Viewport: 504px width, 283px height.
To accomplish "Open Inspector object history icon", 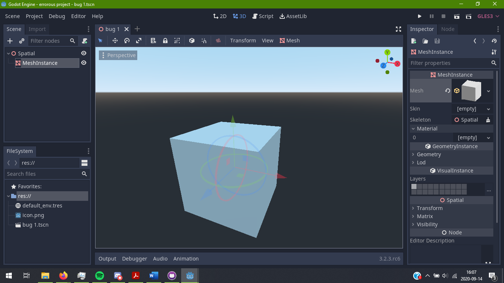I will (x=494, y=41).
